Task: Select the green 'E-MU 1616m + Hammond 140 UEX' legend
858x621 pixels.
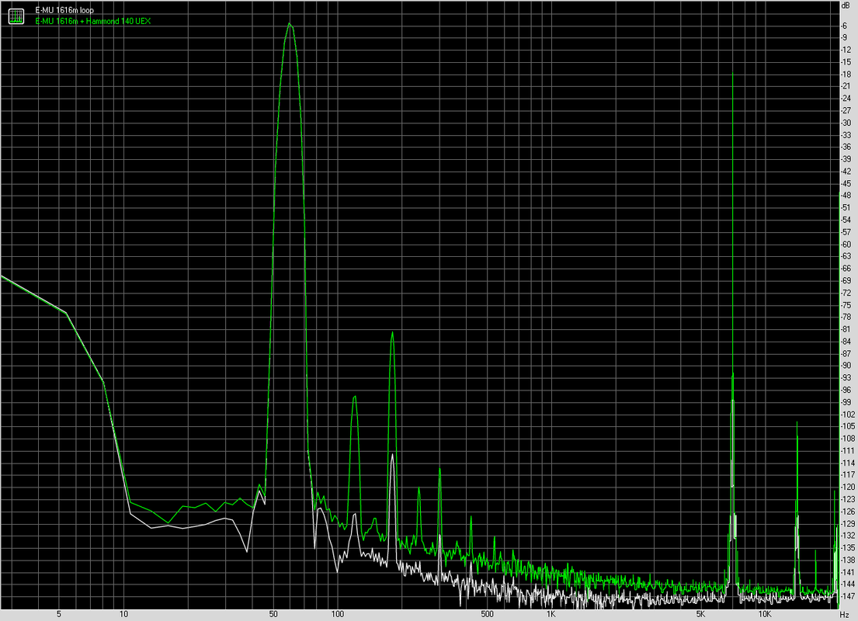Action: 93,21
